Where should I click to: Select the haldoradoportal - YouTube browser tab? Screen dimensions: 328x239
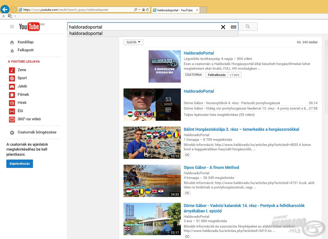point(175,10)
